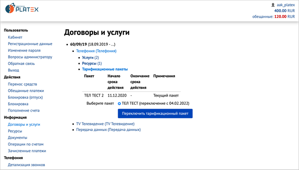Open Блокировка (отпуск)

(x=25, y=97)
